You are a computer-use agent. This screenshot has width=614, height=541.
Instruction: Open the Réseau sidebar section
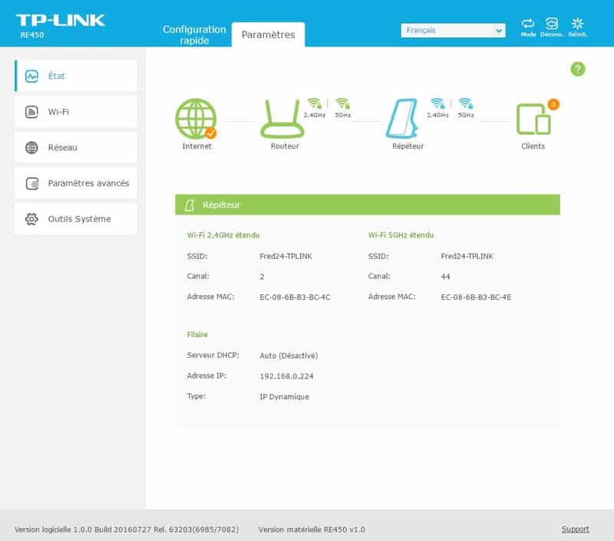(75, 147)
